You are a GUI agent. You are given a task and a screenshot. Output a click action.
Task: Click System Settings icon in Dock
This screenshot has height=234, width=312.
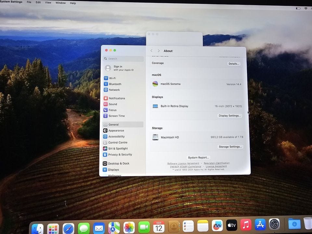click(274, 224)
